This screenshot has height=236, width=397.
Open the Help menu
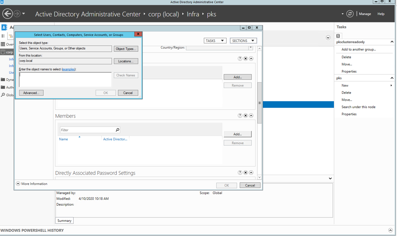pos(381,14)
